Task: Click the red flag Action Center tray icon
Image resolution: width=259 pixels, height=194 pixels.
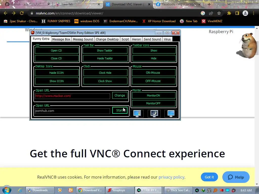Action: (x=221, y=190)
